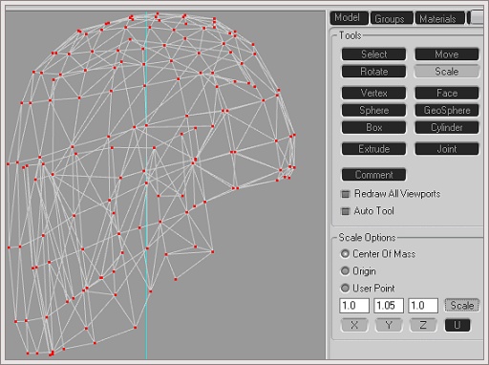Select the Box primitive tool
489x365 pixels.
pyautogui.click(x=373, y=127)
